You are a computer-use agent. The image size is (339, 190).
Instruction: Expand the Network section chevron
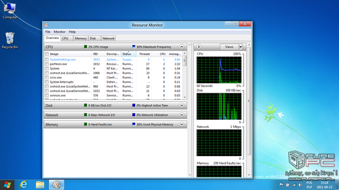182,115
